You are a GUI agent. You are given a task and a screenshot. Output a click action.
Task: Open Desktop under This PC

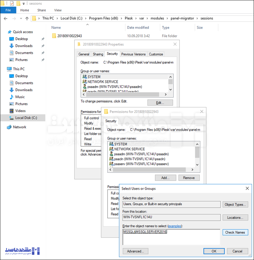[22, 76]
